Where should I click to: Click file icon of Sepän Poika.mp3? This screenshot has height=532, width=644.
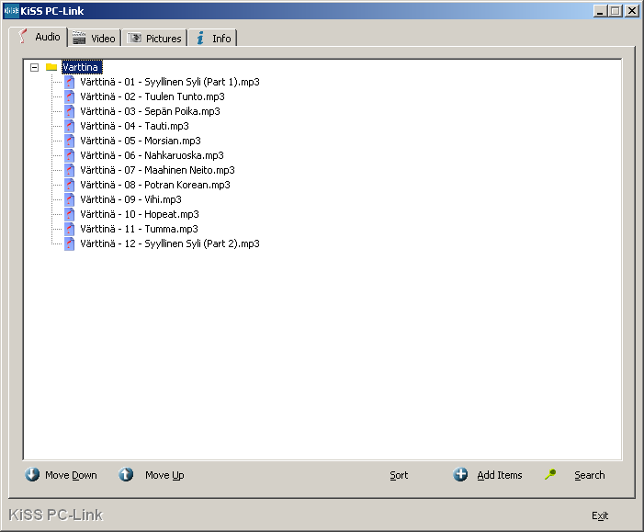[70, 112]
